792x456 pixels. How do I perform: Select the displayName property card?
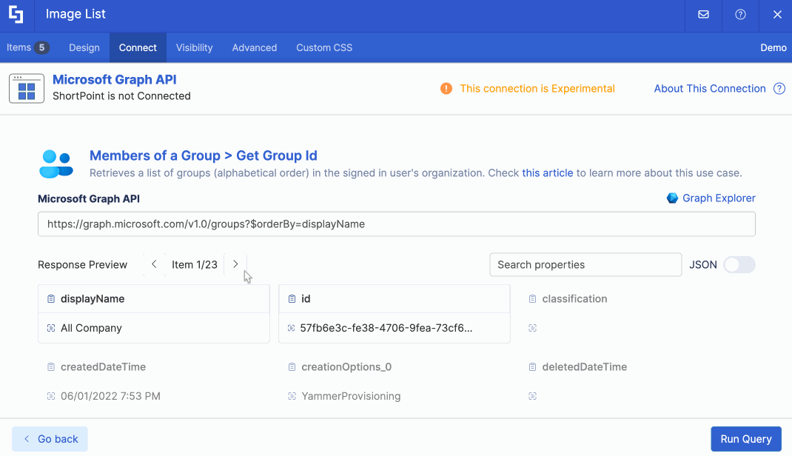pyautogui.click(x=153, y=314)
